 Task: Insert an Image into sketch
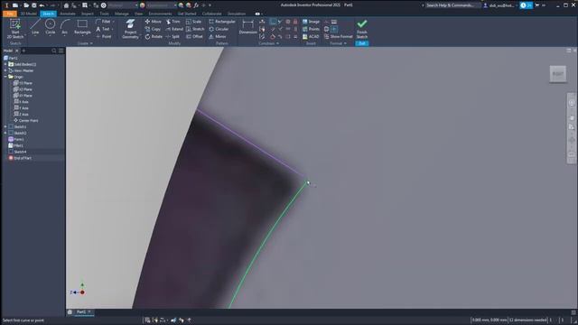(x=311, y=22)
